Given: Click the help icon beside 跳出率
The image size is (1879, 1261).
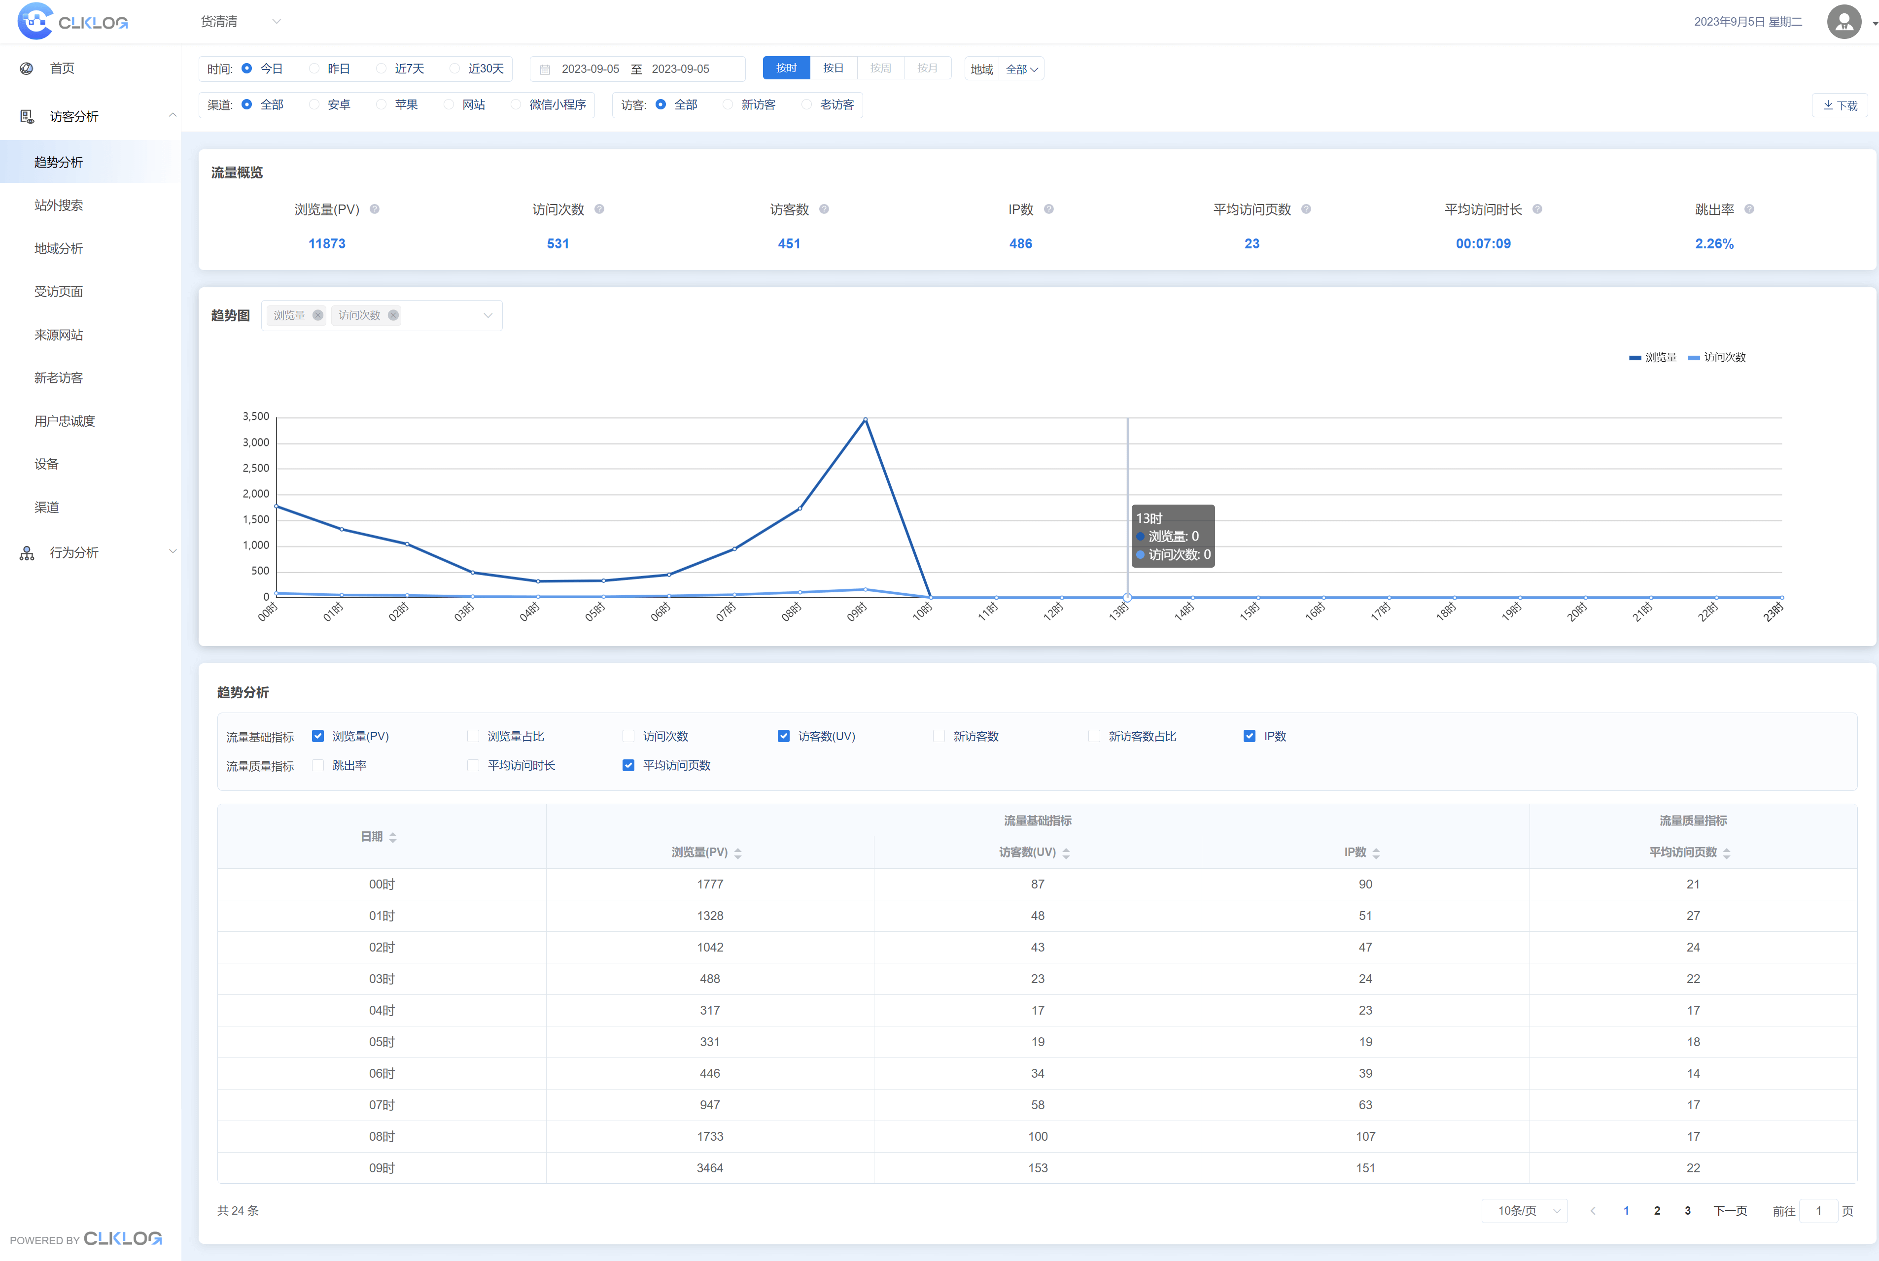Looking at the screenshot, I should pyautogui.click(x=1749, y=209).
